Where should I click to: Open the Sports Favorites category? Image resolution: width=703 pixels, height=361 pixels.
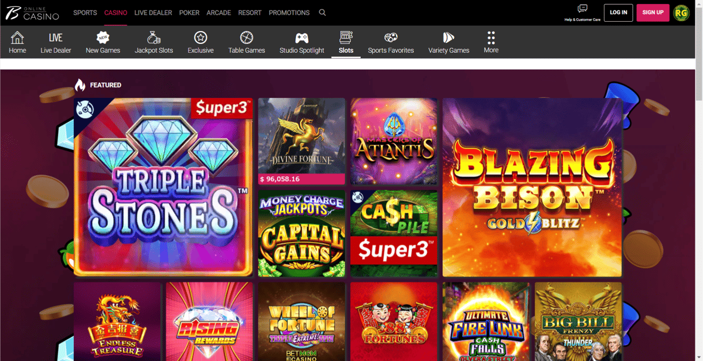[x=391, y=42]
